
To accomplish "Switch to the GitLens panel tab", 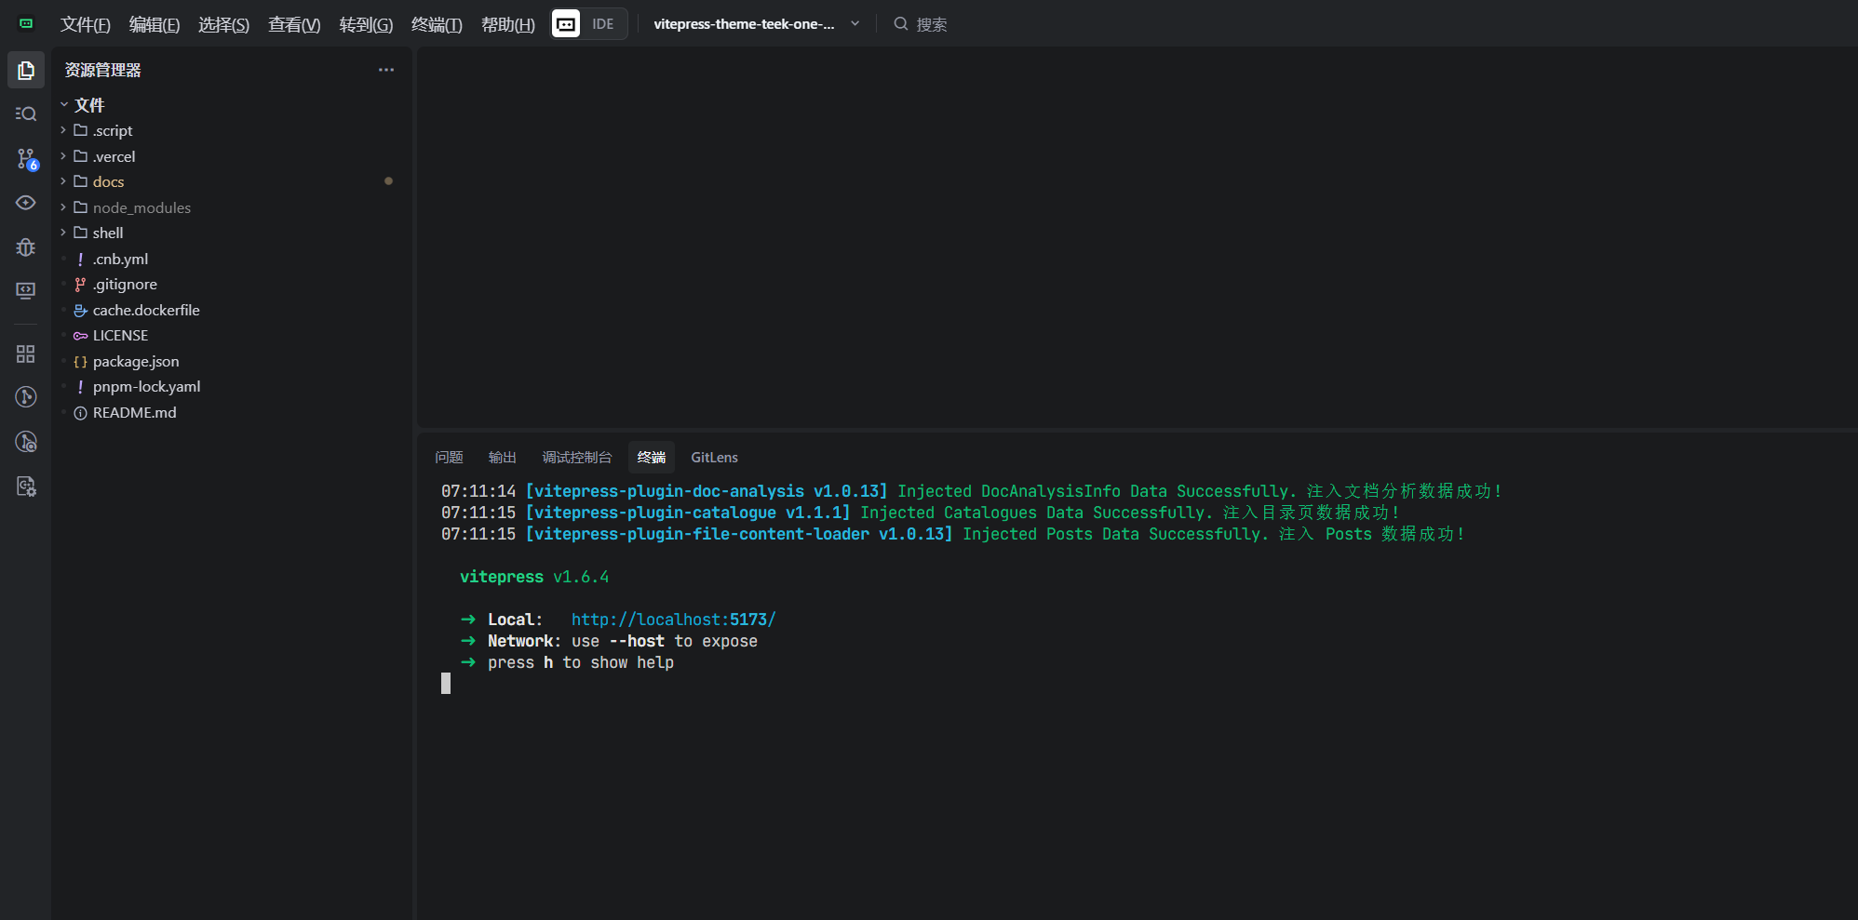I will click(714, 458).
